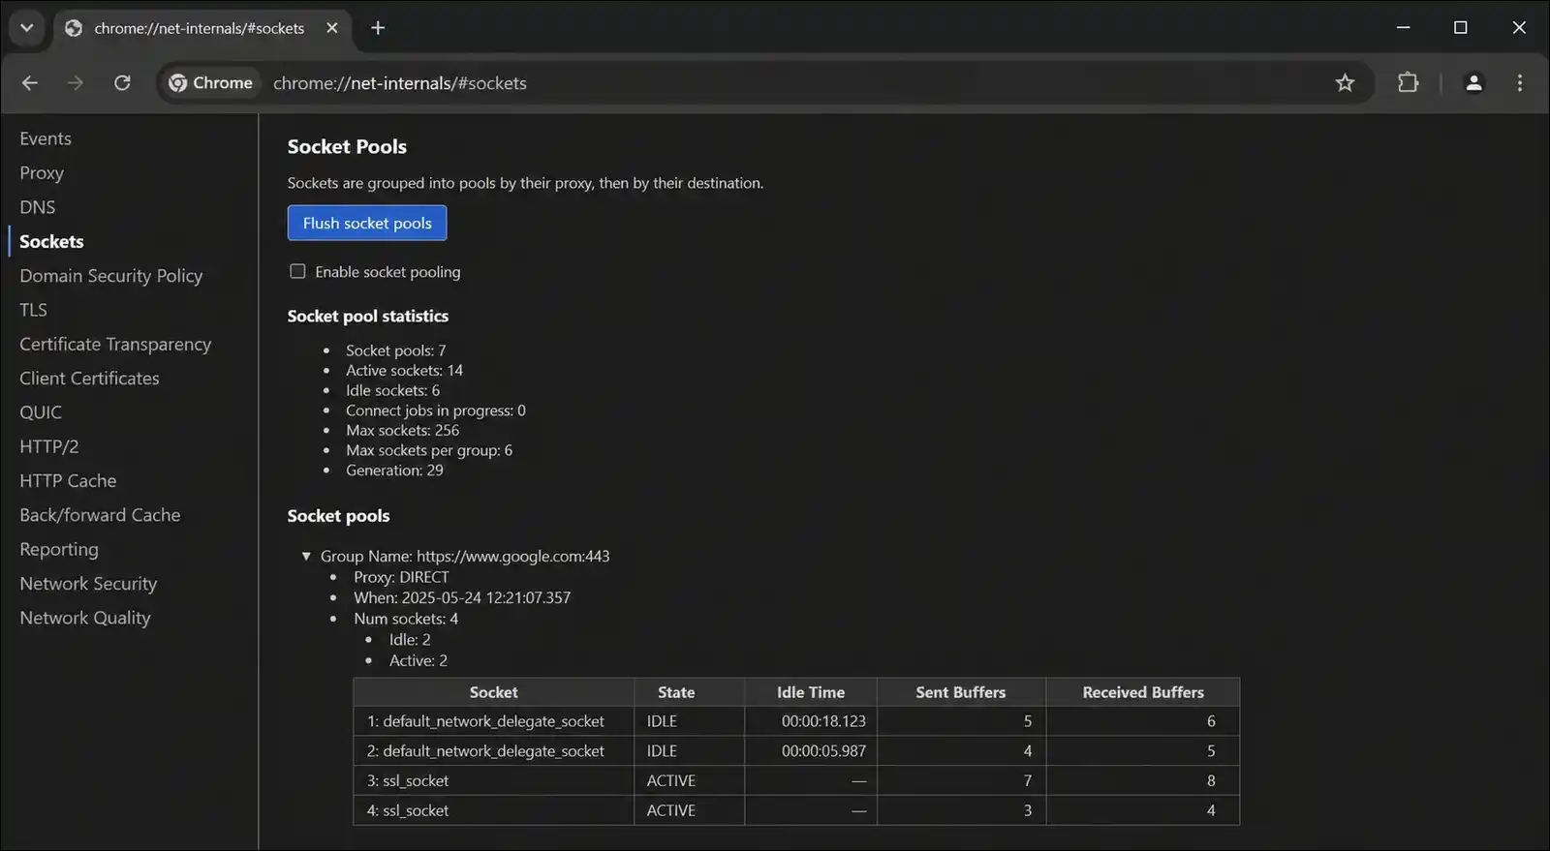The width and height of the screenshot is (1550, 851).
Task: Open the TLS section
Action: click(x=33, y=310)
